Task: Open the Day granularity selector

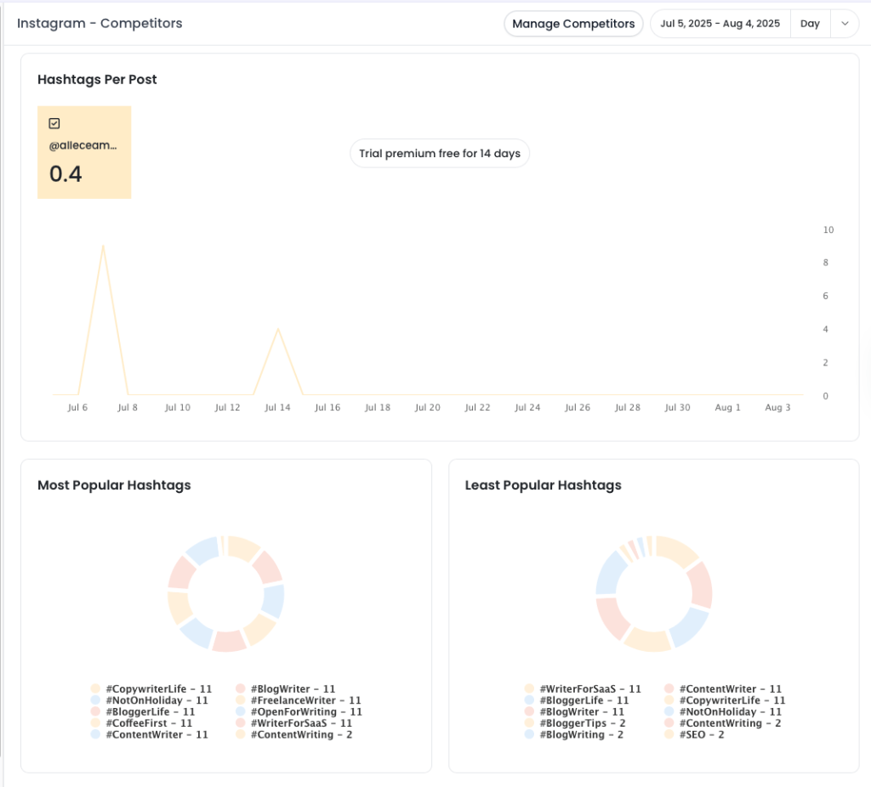Action: click(810, 24)
